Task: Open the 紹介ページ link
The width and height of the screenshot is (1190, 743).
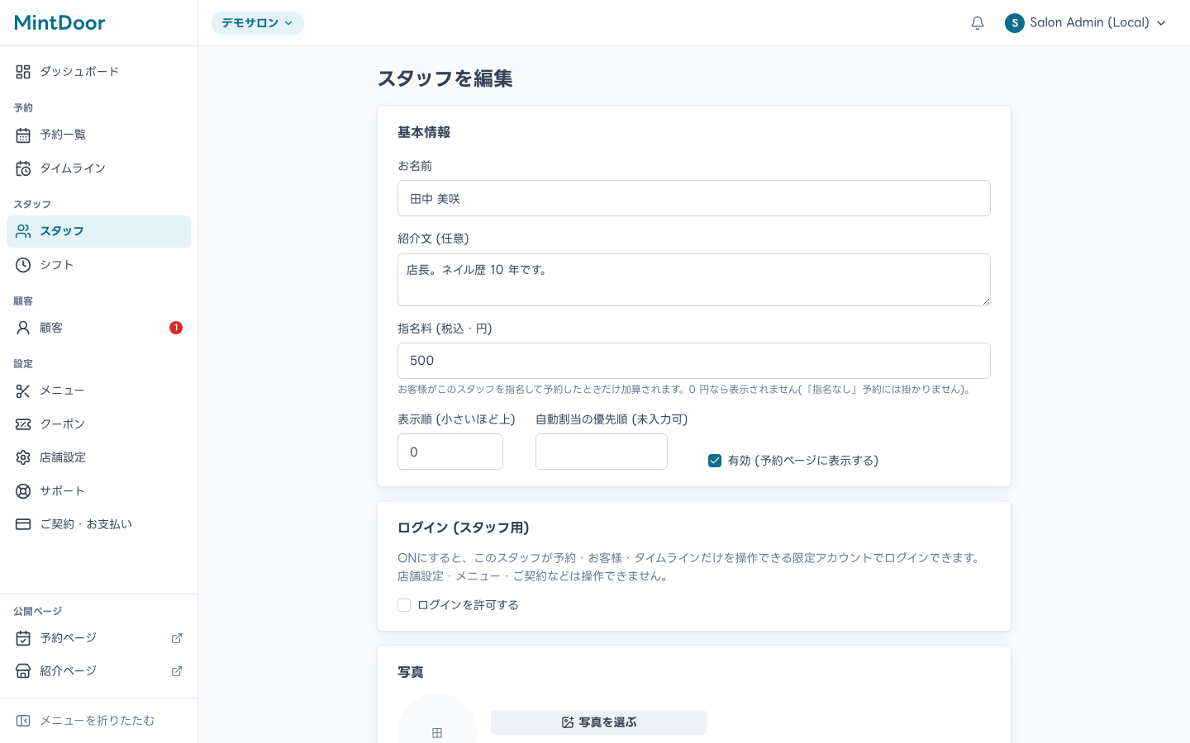Action: pyautogui.click(x=98, y=671)
